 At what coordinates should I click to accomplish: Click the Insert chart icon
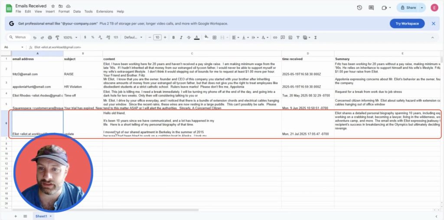pyautogui.click(x=290, y=38)
